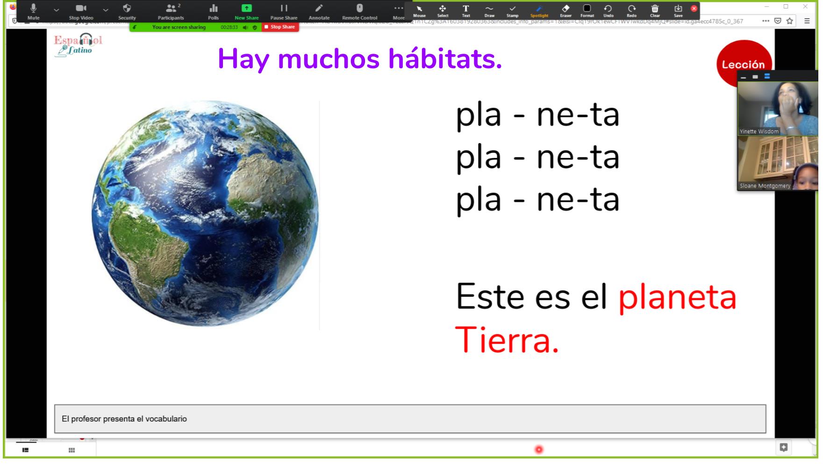This screenshot has width=823, height=465.
Task: Undo the last annotation
Action: pyautogui.click(x=608, y=10)
